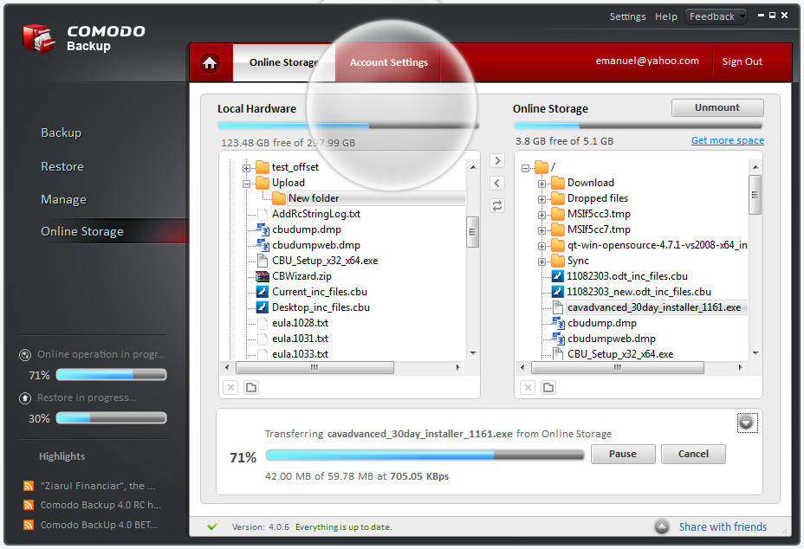
Task: Create new folder in Online Storage panel
Action: [548, 388]
